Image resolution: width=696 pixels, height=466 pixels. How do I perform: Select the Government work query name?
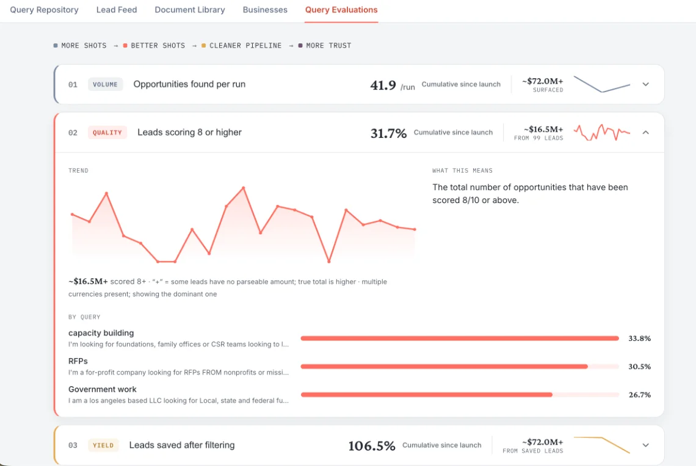point(103,389)
